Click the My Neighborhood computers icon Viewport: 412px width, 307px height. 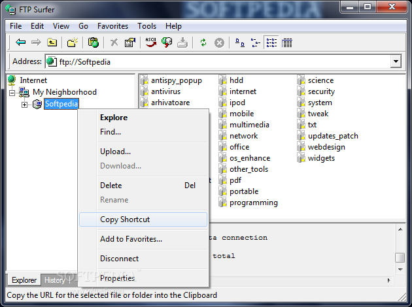click(24, 92)
